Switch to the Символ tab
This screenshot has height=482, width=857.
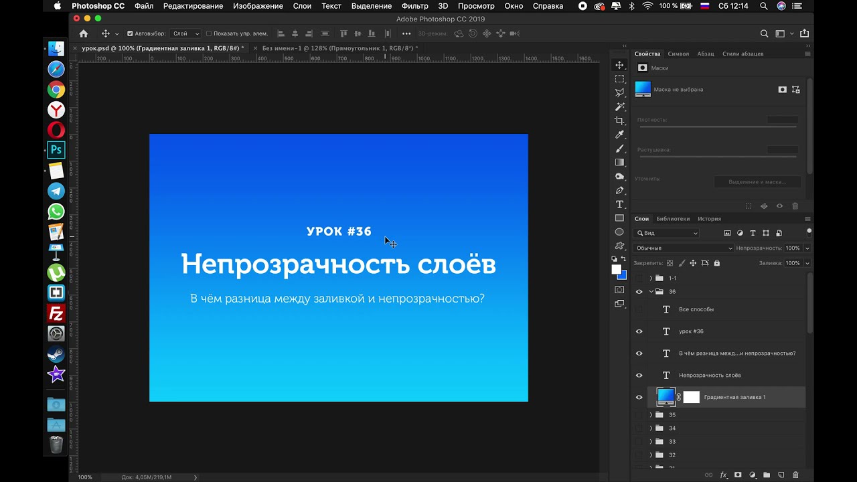tap(678, 54)
